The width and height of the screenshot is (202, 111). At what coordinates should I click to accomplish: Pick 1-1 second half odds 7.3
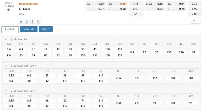click(137, 103)
